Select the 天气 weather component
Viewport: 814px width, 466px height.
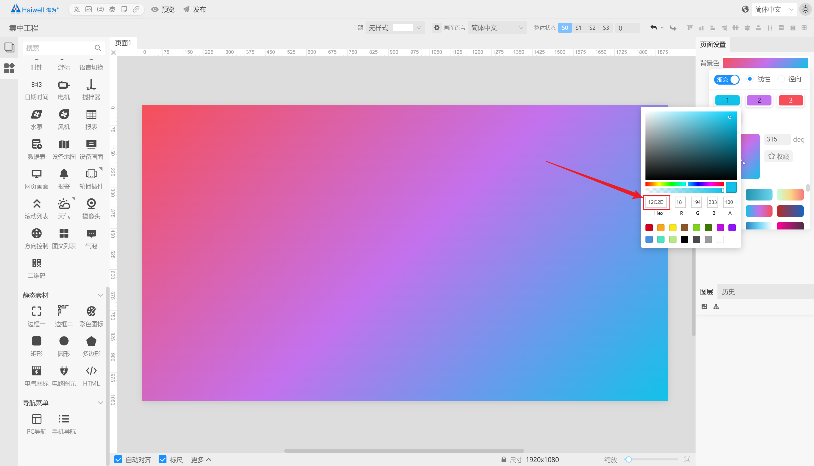(64, 209)
